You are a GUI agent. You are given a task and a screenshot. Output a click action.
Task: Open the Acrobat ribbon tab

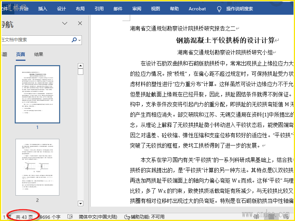197,8
